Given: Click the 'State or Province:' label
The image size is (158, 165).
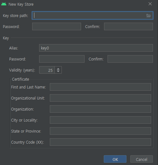Looking at the screenshot, I should (26, 131).
